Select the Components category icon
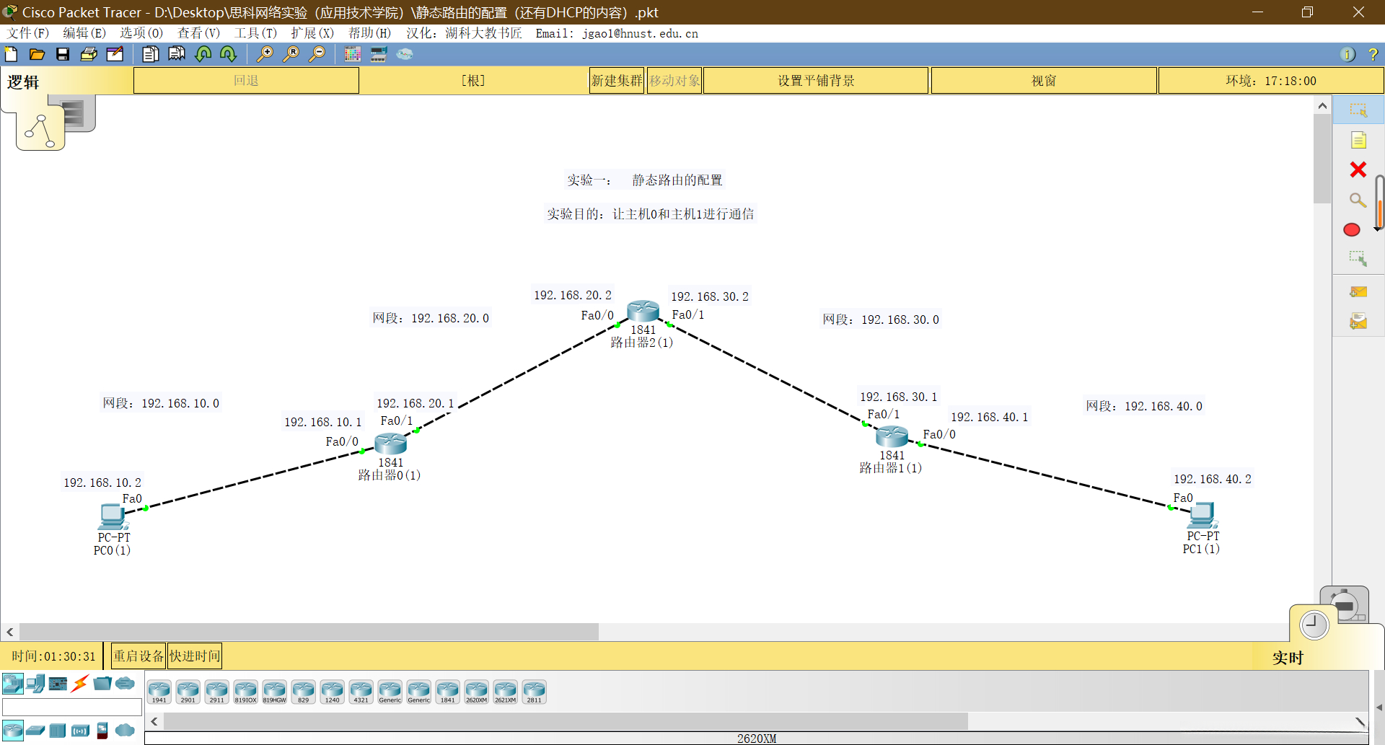The image size is (1385, 745). 58,683
